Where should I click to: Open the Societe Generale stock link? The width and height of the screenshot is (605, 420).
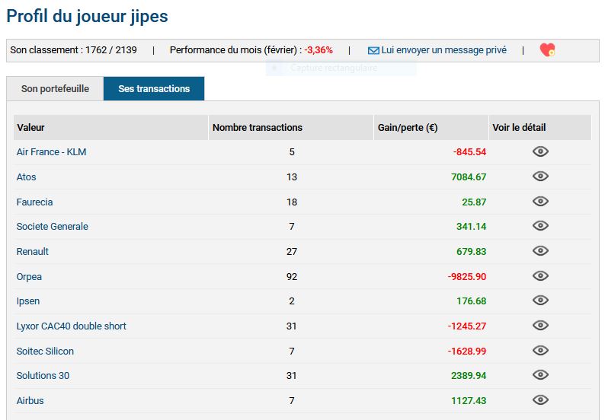click(x=52, y=226)
